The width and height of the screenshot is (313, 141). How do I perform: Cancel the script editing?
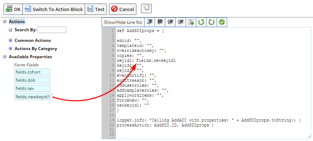pyautogui.click(x=122, y=9)
